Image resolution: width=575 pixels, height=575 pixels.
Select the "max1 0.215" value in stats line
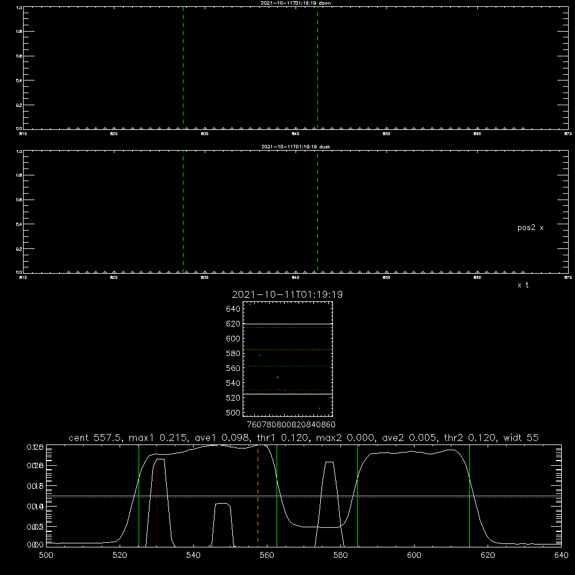pyautogui.click(x=159, y=438)
